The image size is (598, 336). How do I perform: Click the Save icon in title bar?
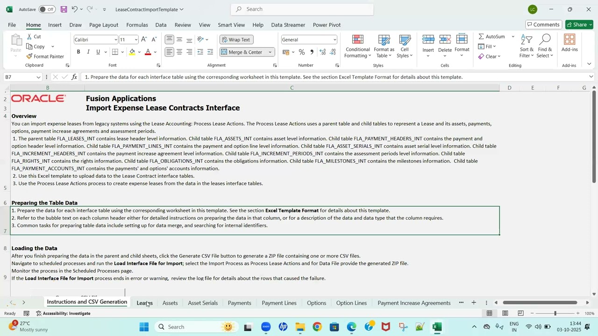[64, 9]
